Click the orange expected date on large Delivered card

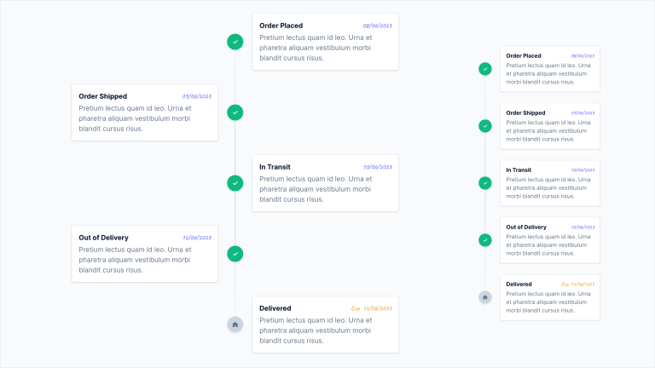[371, 308]
